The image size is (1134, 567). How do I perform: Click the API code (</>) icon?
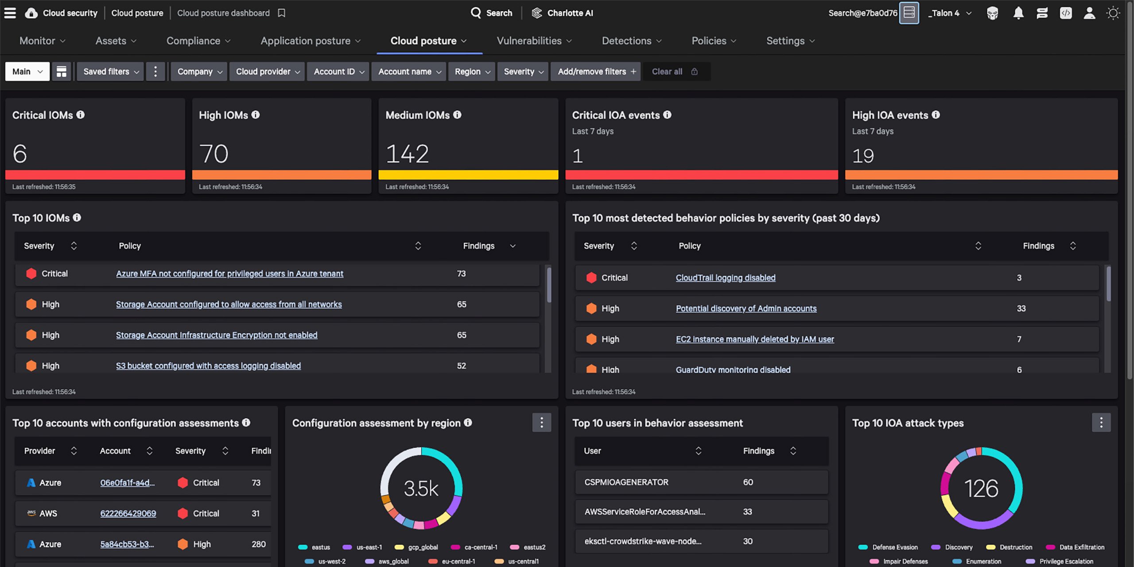pyautogui.click(x=1066, y=13)
